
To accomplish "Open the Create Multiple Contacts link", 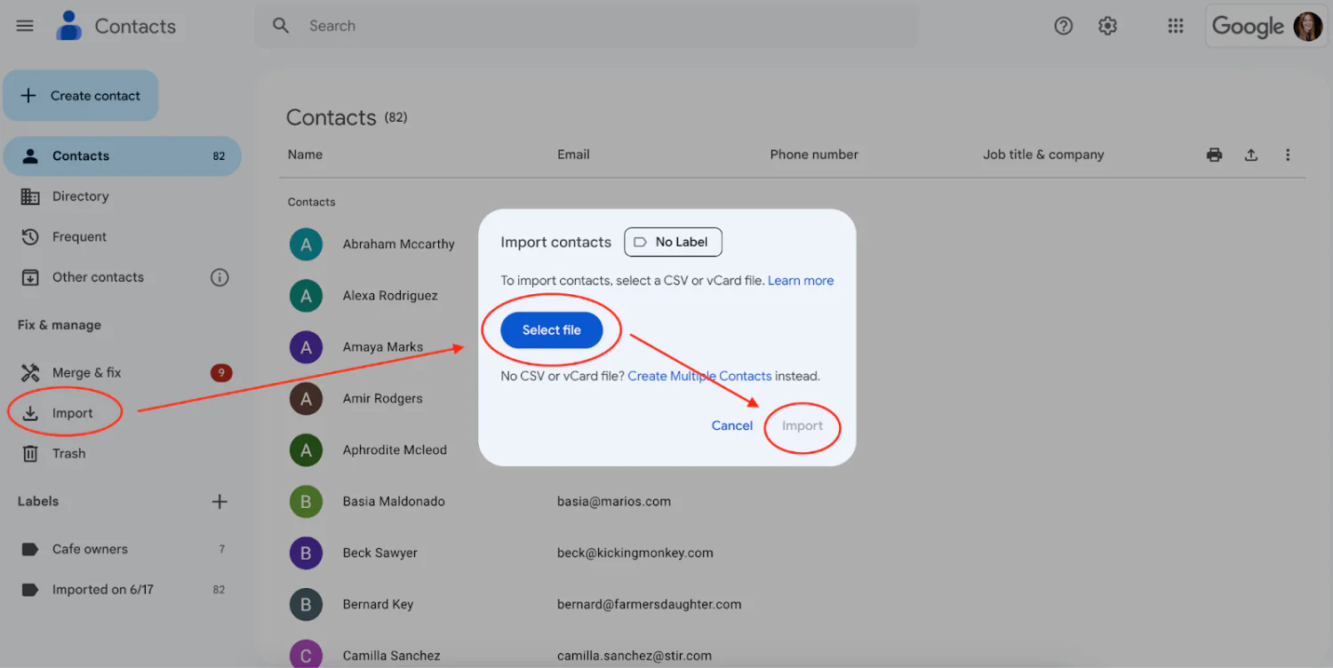I will [x=698, y=376].
